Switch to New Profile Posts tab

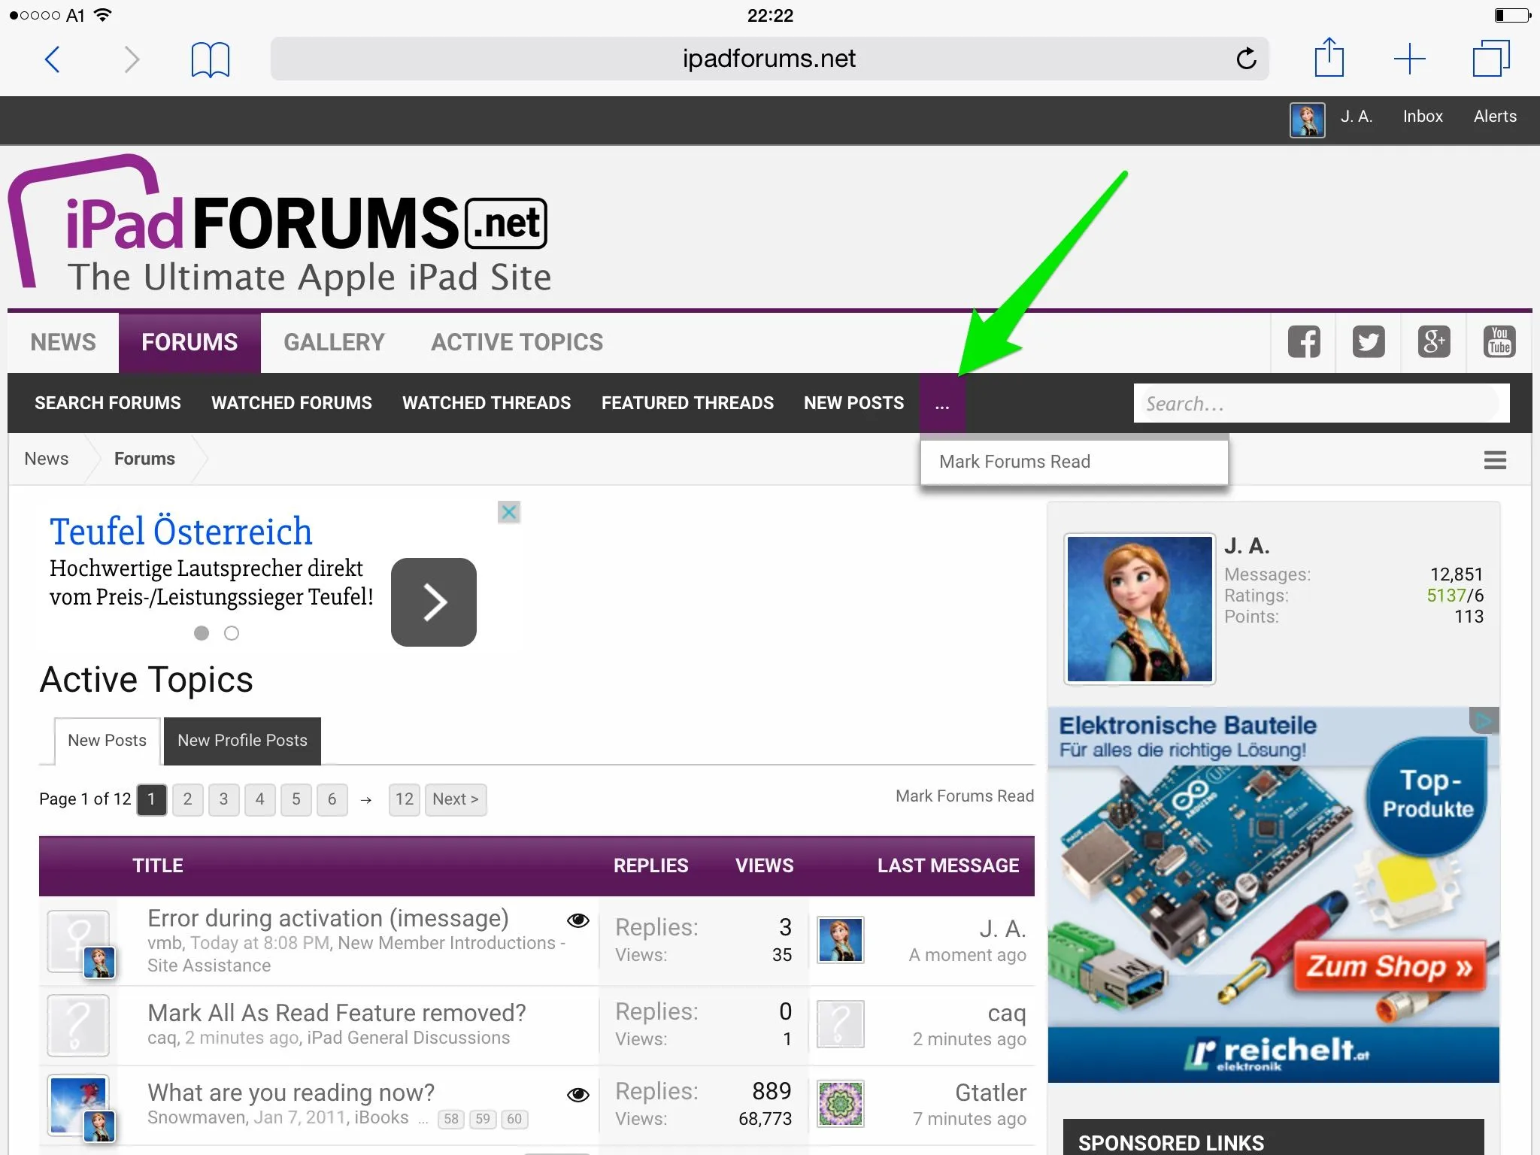(242, 741)
